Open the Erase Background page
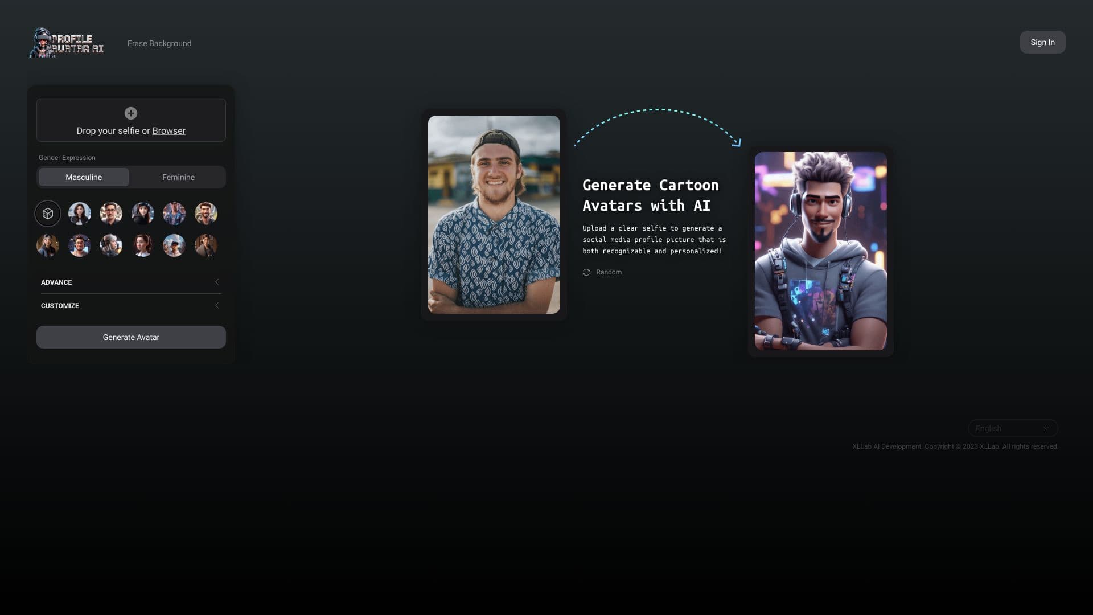Viewport: 1093px width, 615px height. (x=159, y=43)
